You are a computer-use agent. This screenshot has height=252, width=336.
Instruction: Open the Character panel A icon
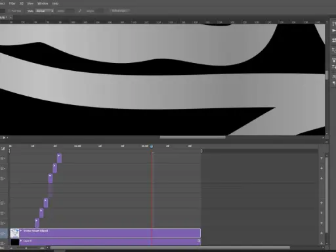(334, 77)
